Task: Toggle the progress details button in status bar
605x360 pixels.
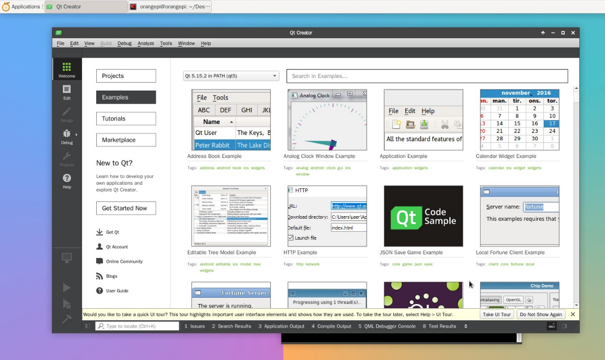Action: pos(552,326)
